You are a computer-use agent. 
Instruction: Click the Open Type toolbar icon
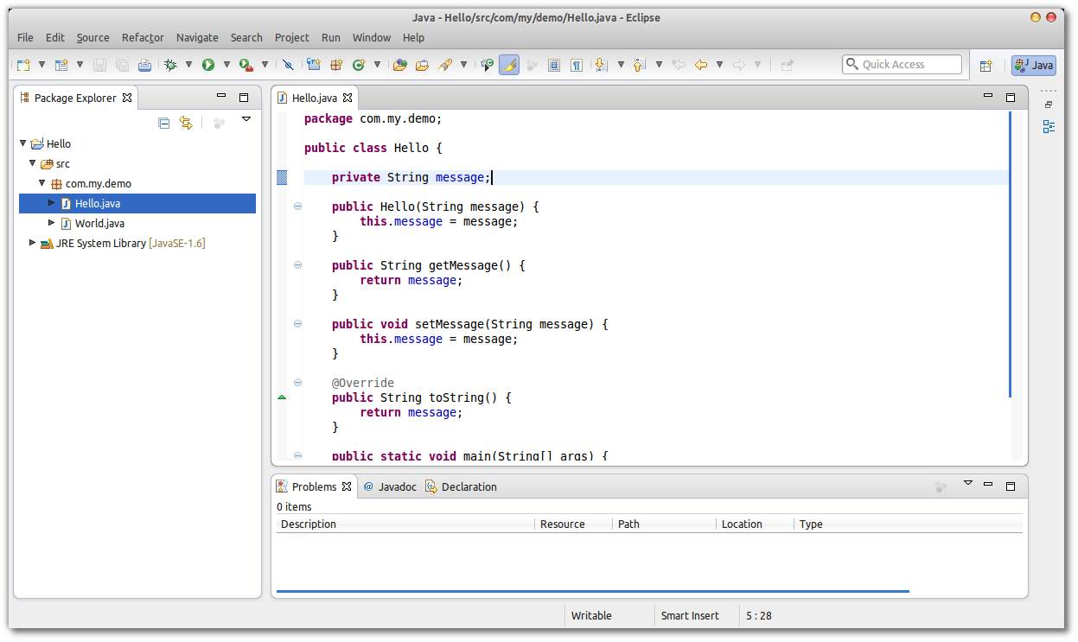(x=400, y=65)
